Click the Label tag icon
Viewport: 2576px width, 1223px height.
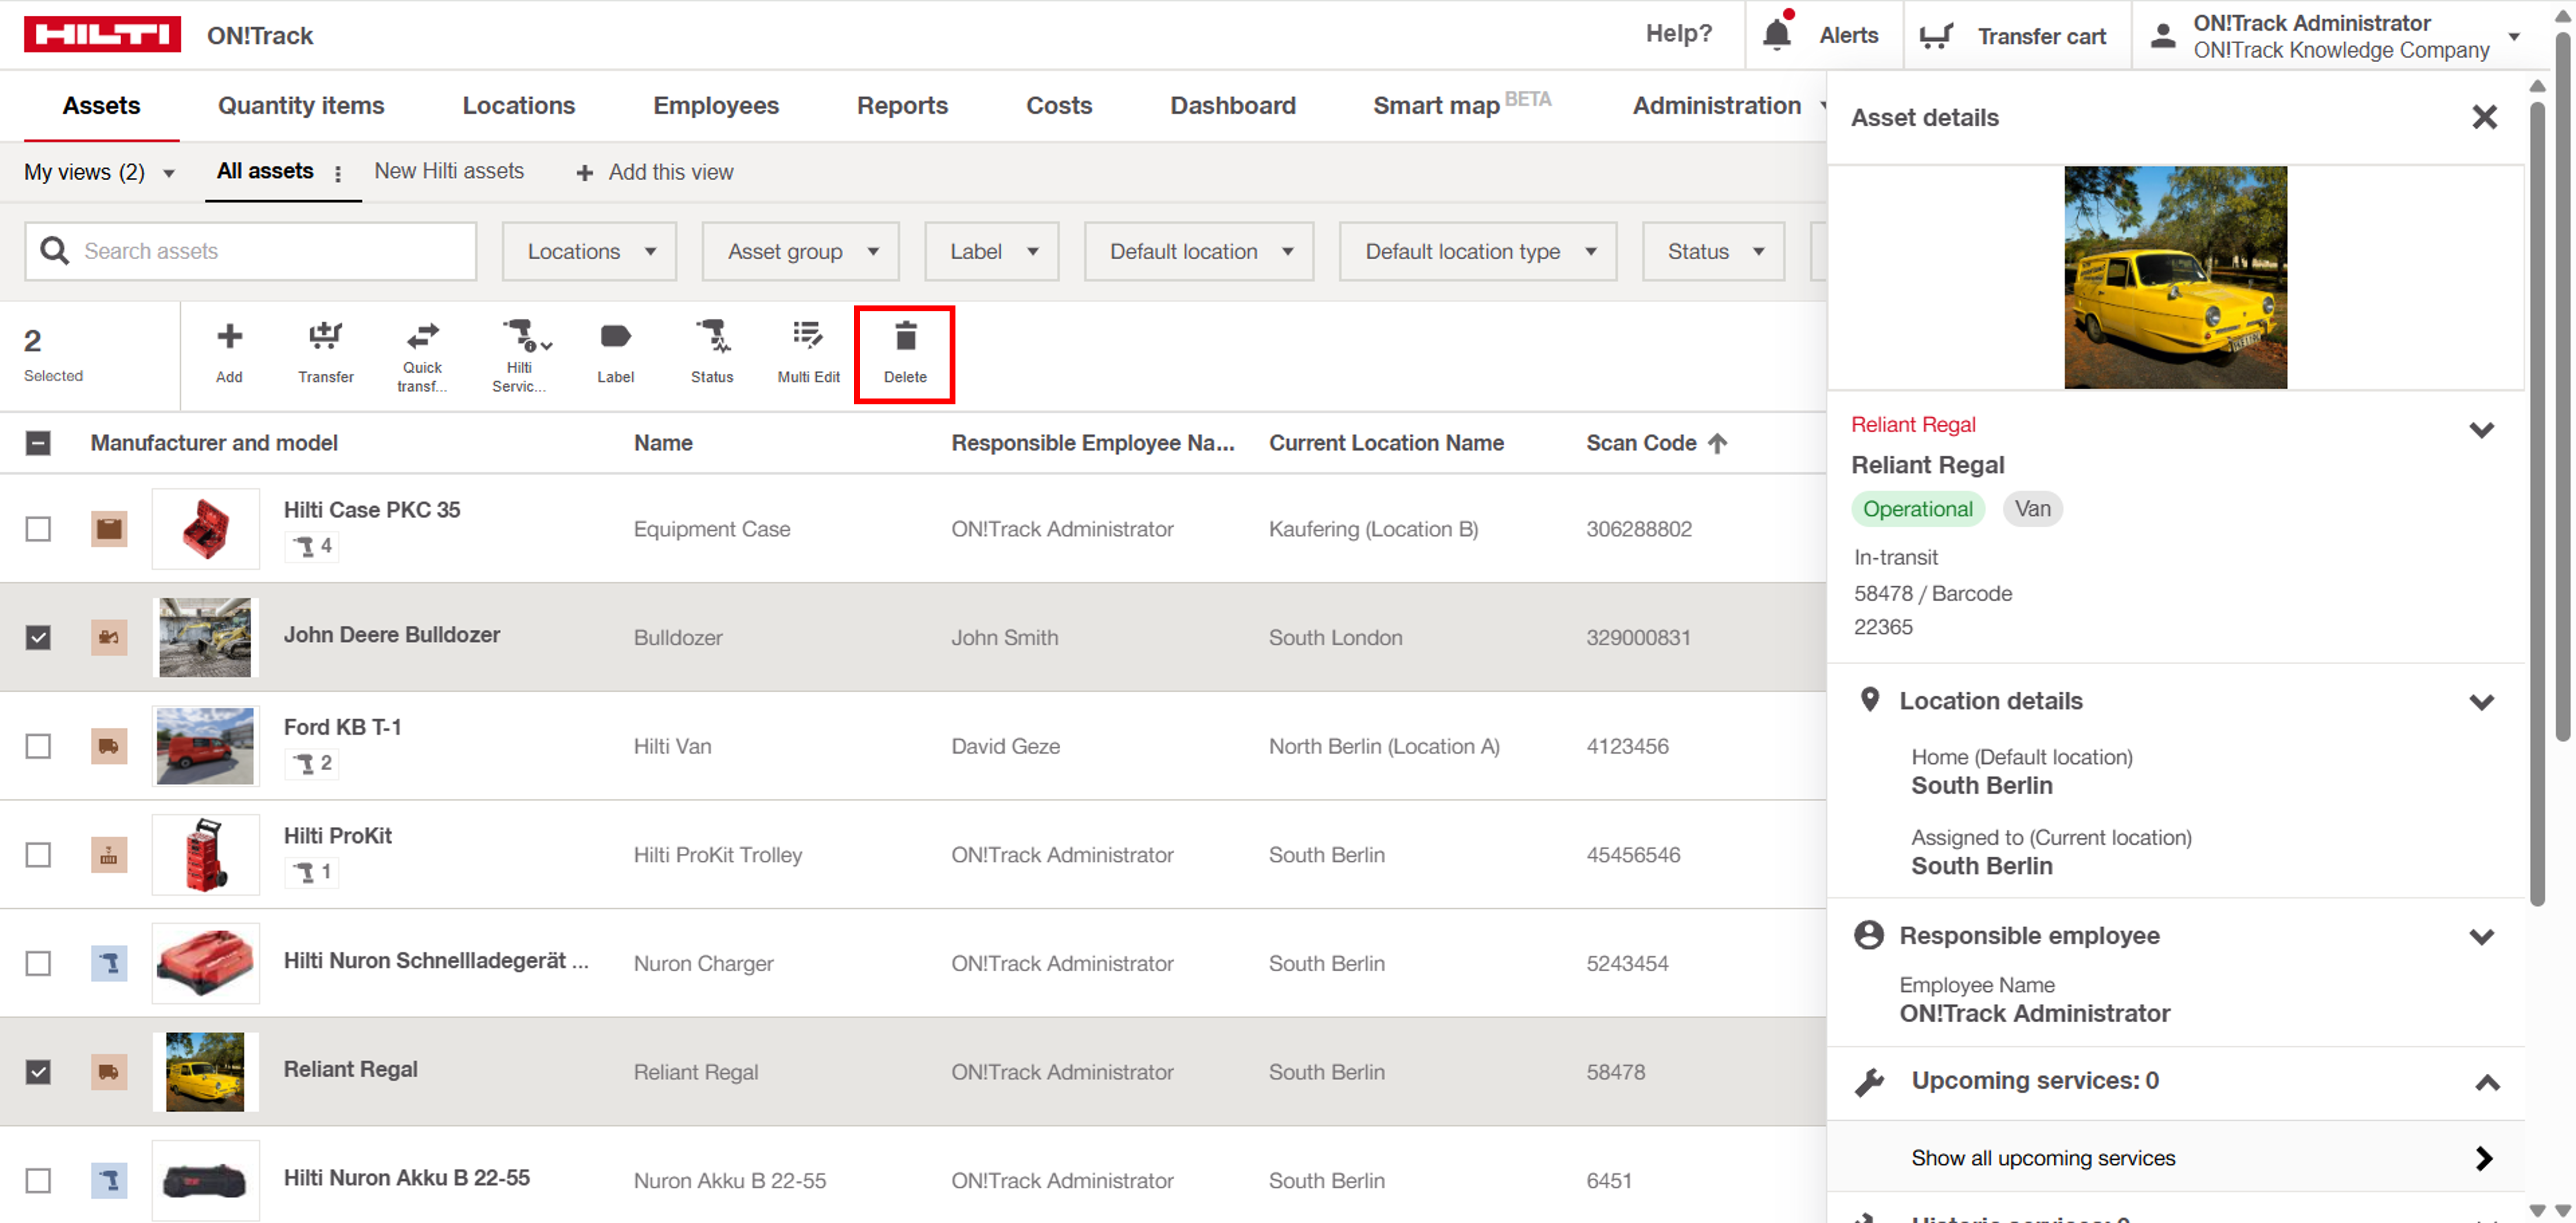tap(615, 336)
